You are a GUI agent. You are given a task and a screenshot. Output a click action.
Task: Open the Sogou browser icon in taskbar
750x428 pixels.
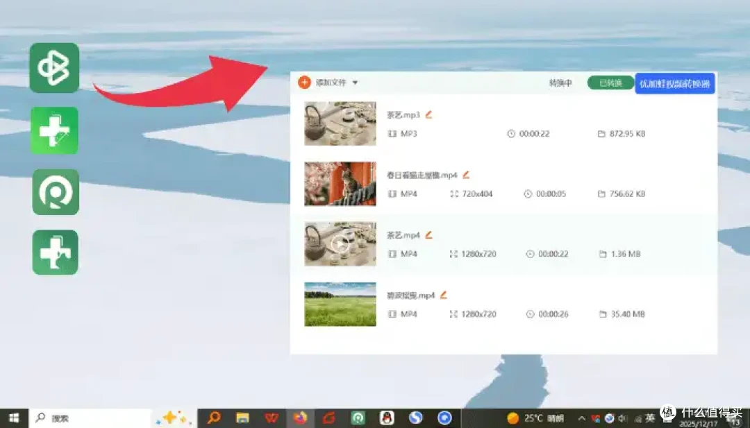click(x=416, y=418)
